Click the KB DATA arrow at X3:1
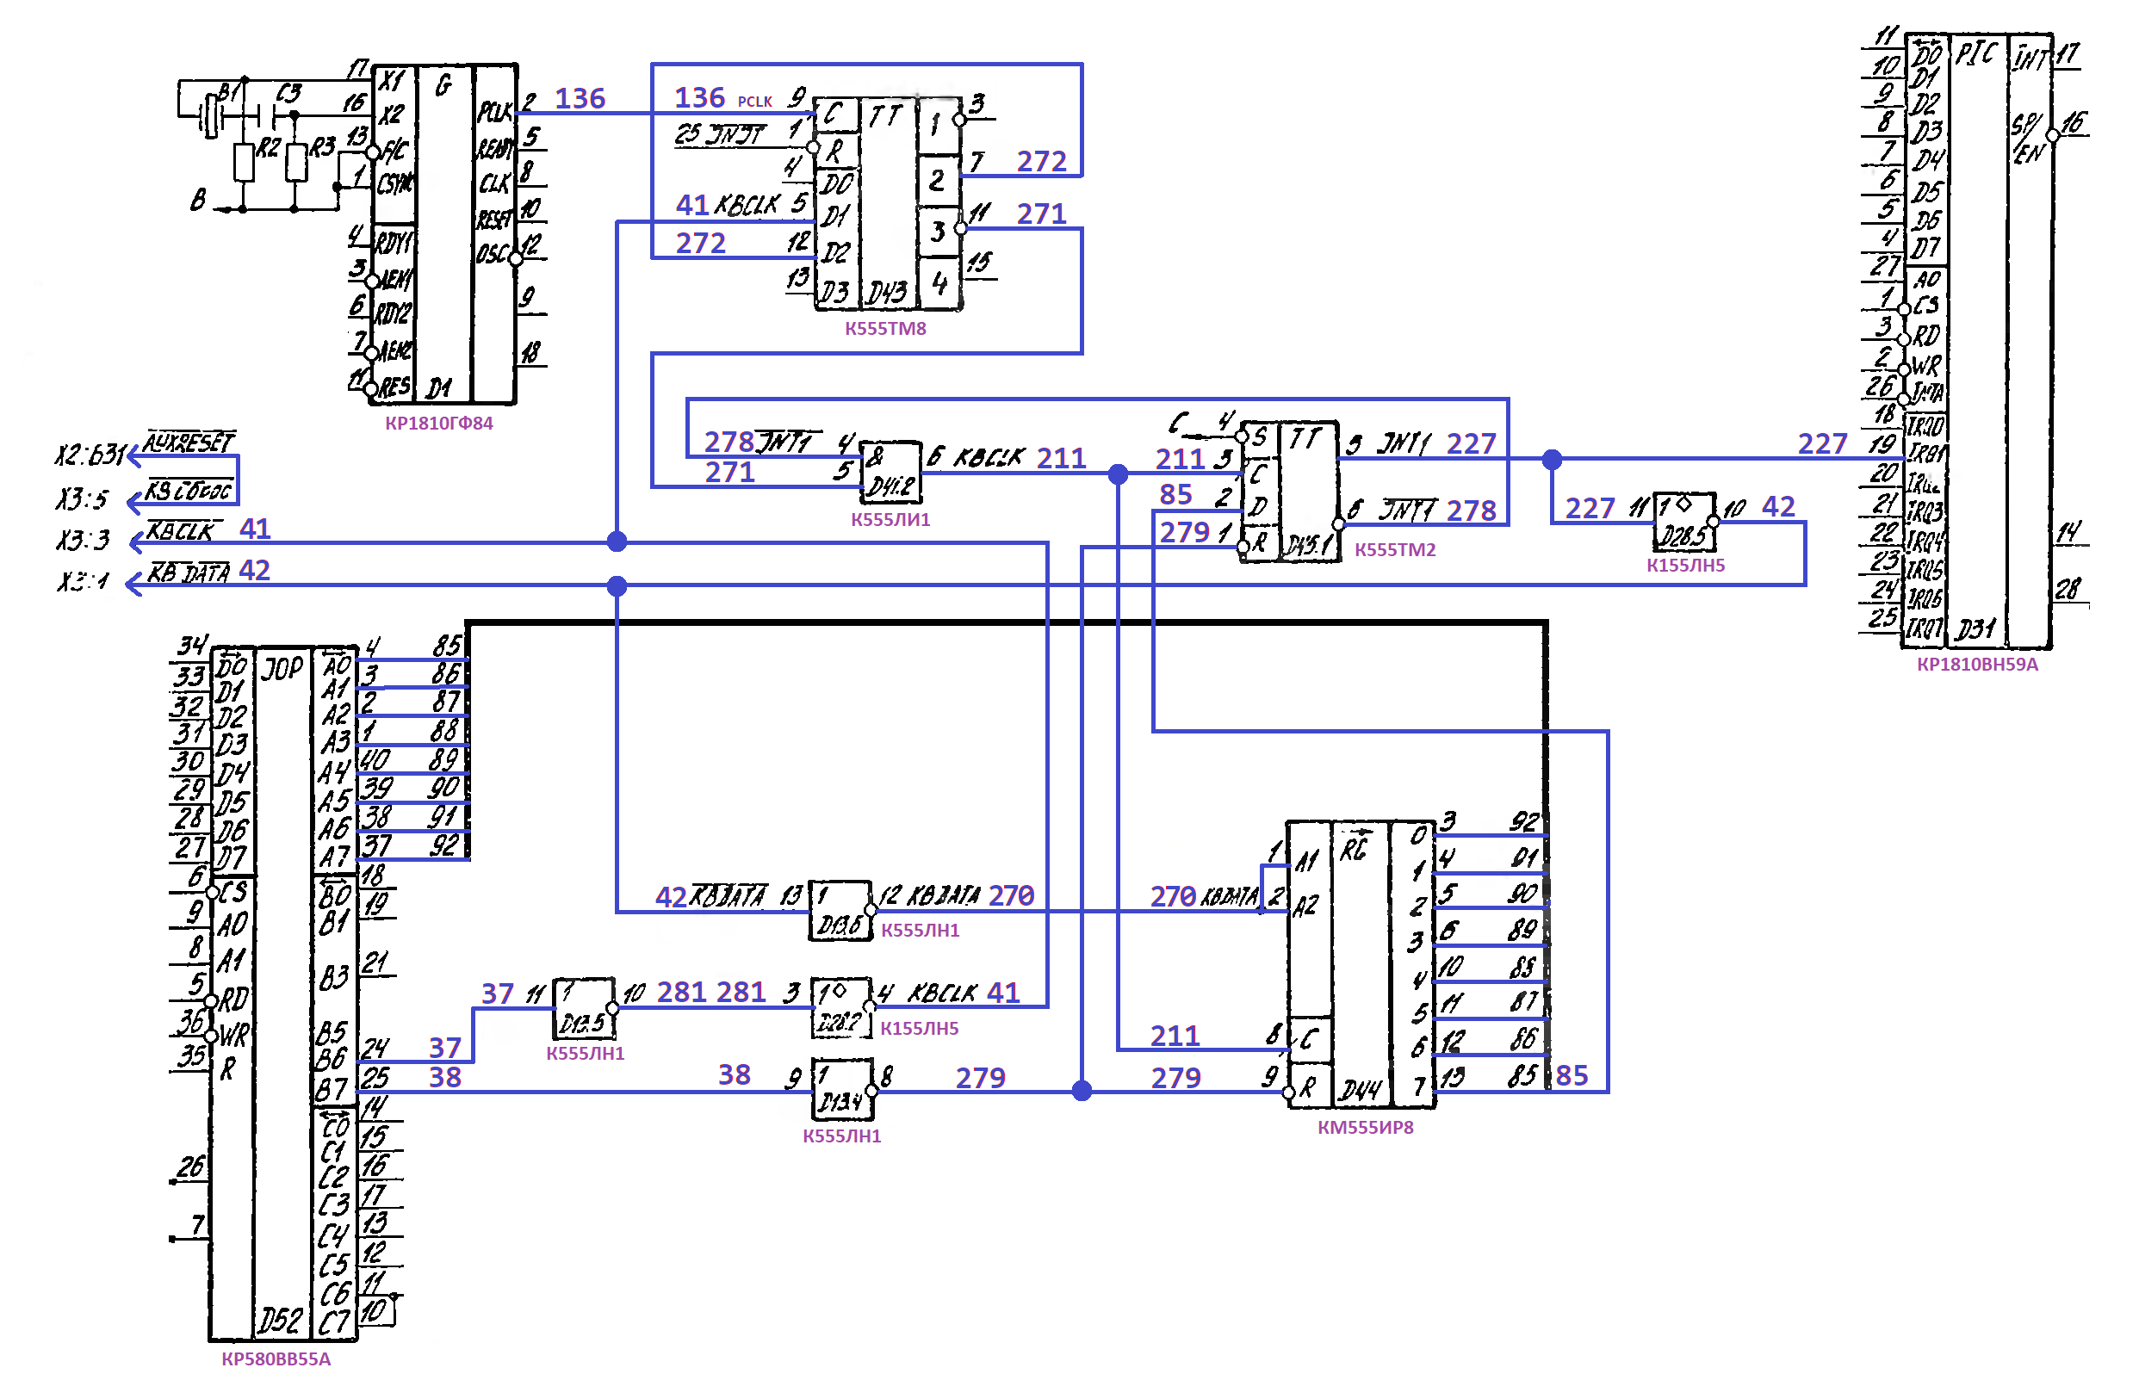 point(133,585)
